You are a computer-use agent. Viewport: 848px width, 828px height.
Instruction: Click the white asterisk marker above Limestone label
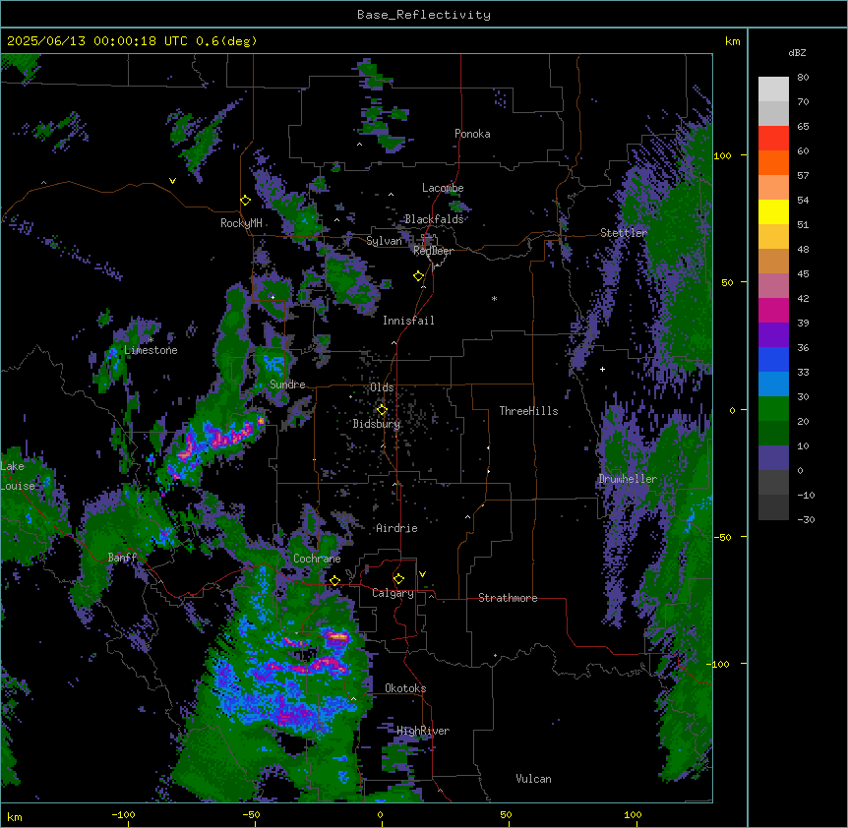(x=151, y=340)
